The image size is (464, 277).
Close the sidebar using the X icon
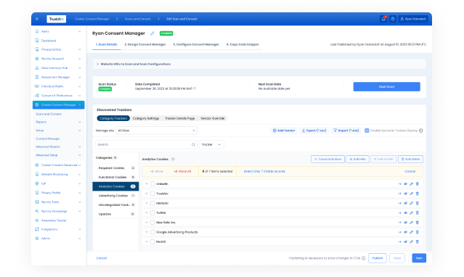point(37,19)
